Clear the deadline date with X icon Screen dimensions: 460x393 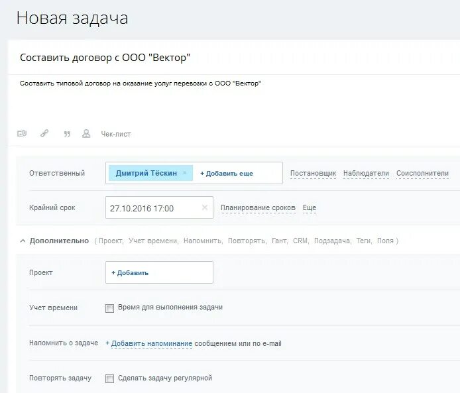(x=205, y=207)
